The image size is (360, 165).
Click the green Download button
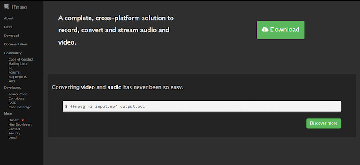coord(280,30)
